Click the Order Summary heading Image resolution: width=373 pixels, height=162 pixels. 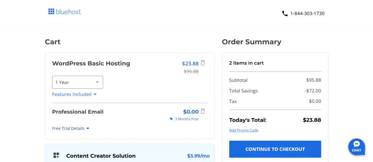click(x=251, y=42)
